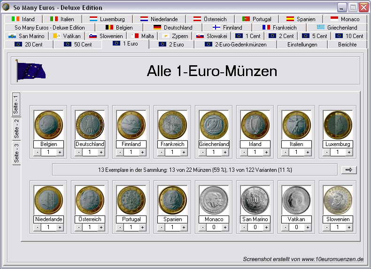
Task: Click the Niederlande coin image
Action: 48,200
